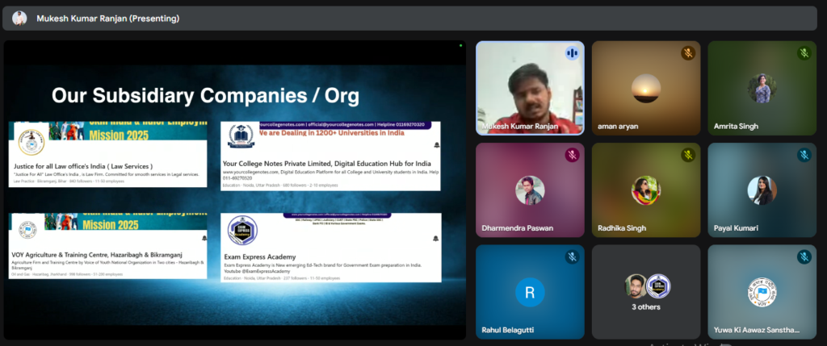The height and width of the screenshot is (346, 827).
Task: Select Mukesh Kumar Ranjan's video tile
Action: 530,89
